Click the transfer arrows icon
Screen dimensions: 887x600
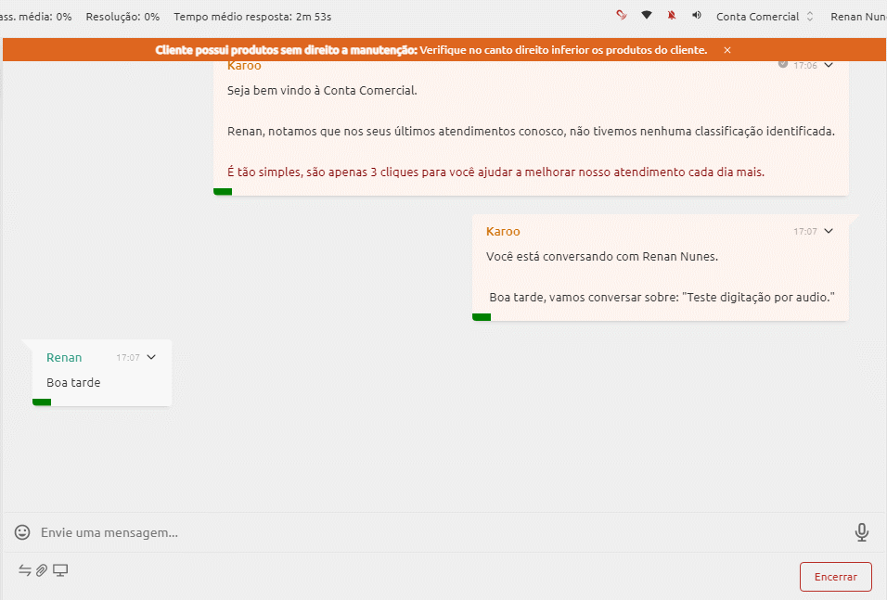[24, 570]
